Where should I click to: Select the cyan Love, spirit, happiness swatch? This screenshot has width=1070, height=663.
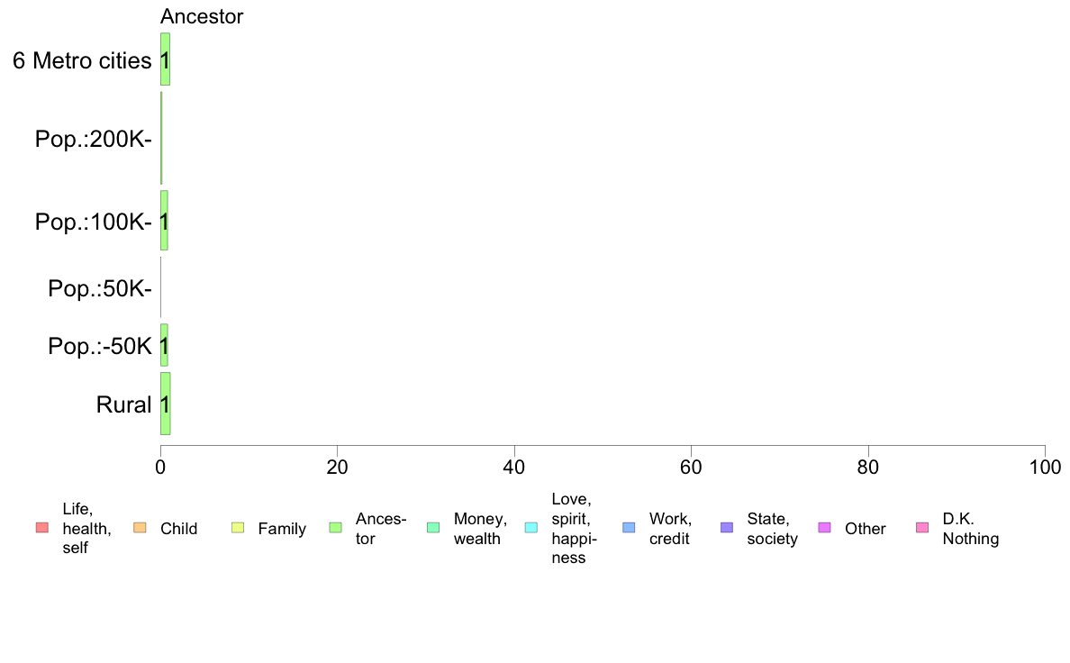[x=530, y=528]
